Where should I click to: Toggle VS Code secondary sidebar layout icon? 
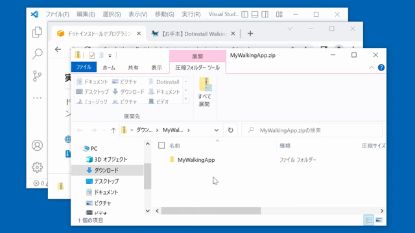pos(265,14)
